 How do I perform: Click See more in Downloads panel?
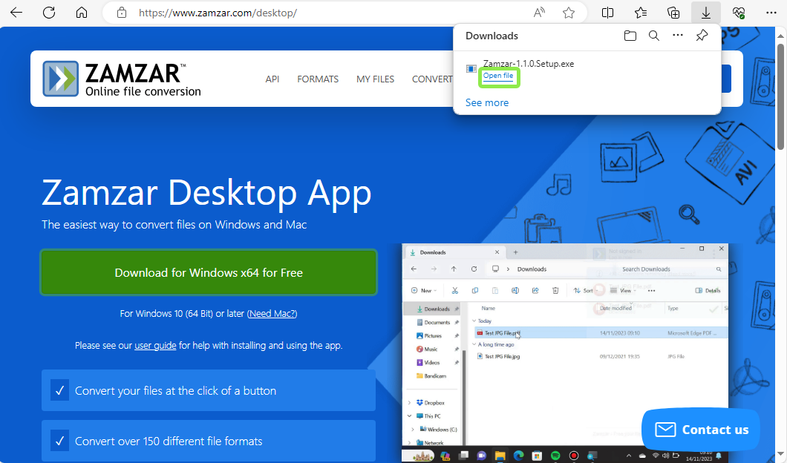click(487, 103)
